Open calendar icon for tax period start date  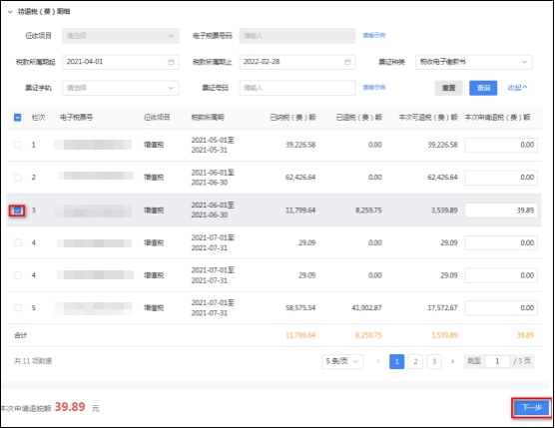(171, 62)
